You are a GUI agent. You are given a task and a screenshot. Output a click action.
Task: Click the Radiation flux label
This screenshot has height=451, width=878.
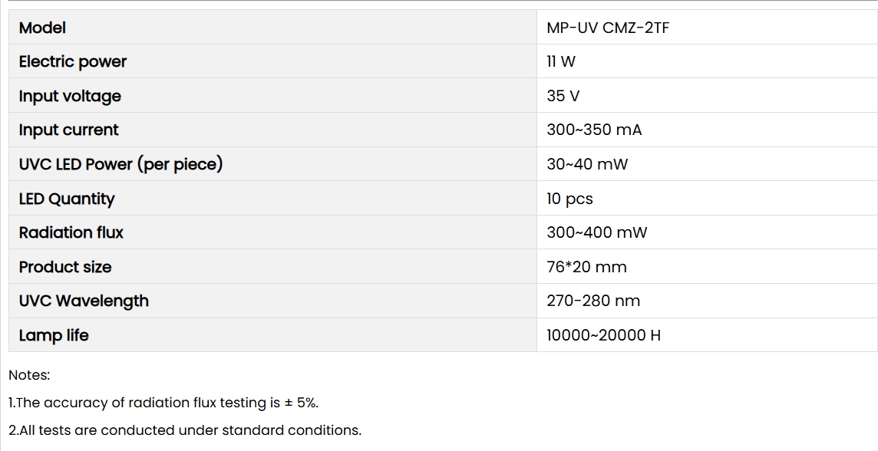tap(71, 232)
